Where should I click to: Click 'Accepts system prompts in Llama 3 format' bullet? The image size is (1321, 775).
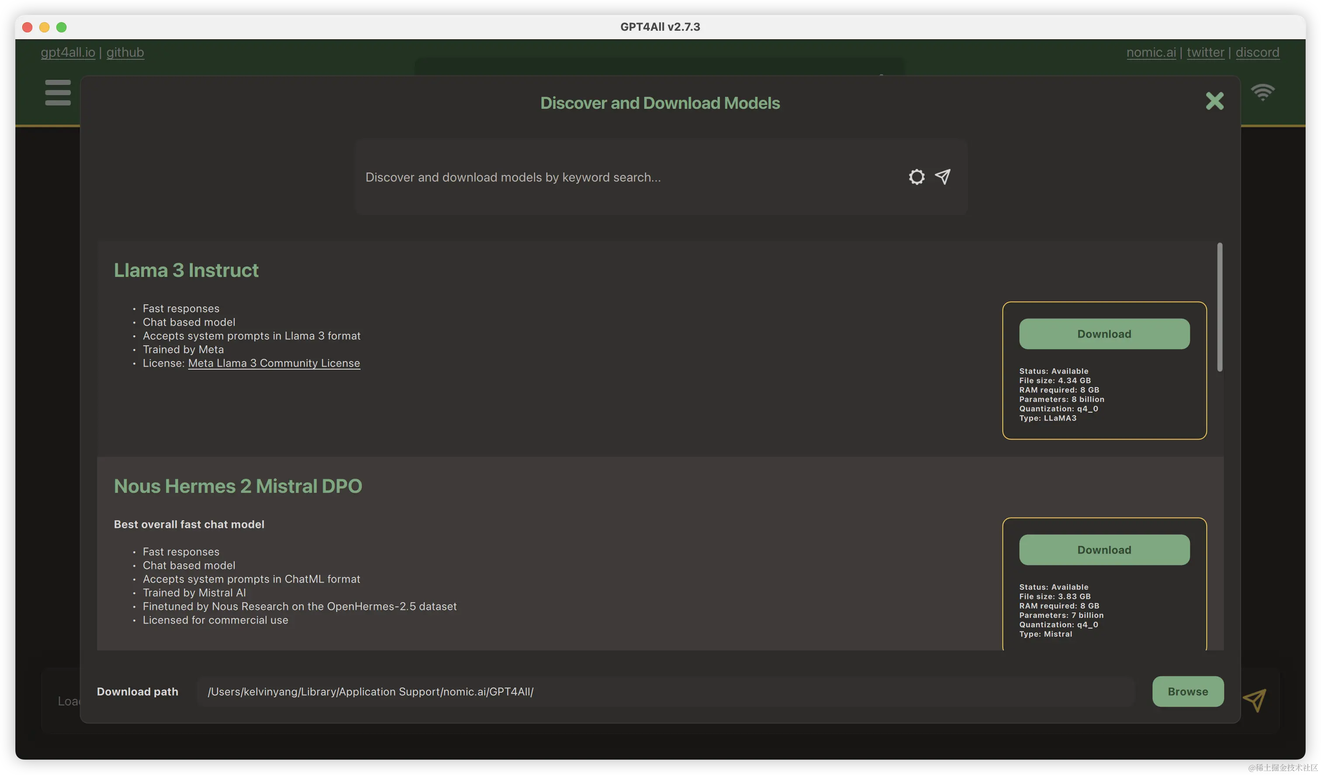pos(252,336)
